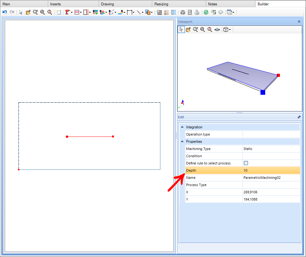Screen dimensions: 306x257
Task: Close the Viewport panel
Action: pyautogui.click(x=299, y=21)
